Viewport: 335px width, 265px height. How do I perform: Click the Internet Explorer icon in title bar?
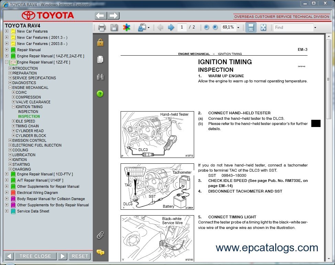(x=6, y=4)
